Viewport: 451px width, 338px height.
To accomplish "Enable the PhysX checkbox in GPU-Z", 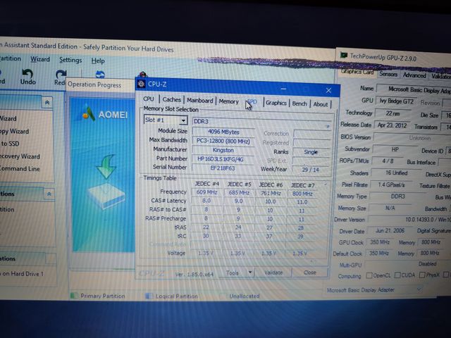I will click(422, 275).
